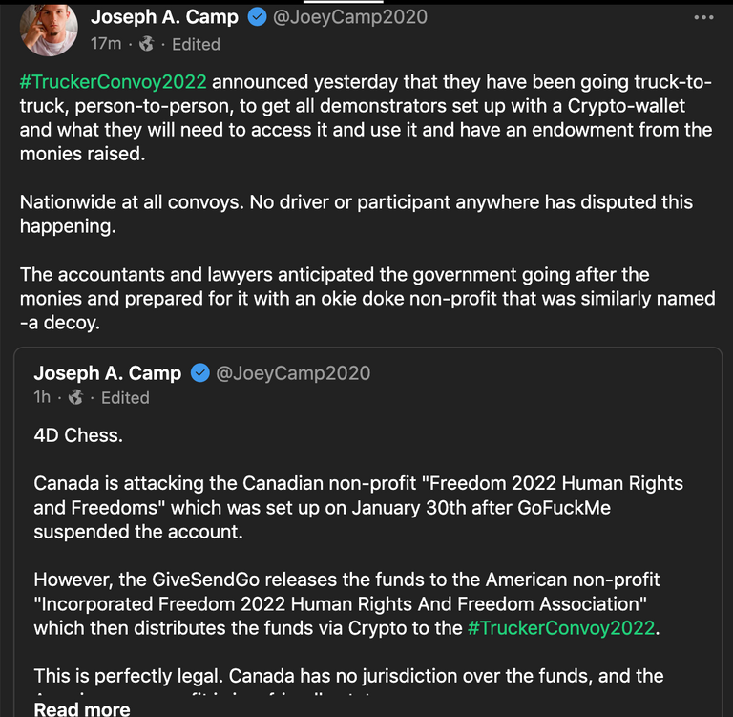Expand the quoted post with Read more
Viewport: 733px width, 717px height.
81,708
